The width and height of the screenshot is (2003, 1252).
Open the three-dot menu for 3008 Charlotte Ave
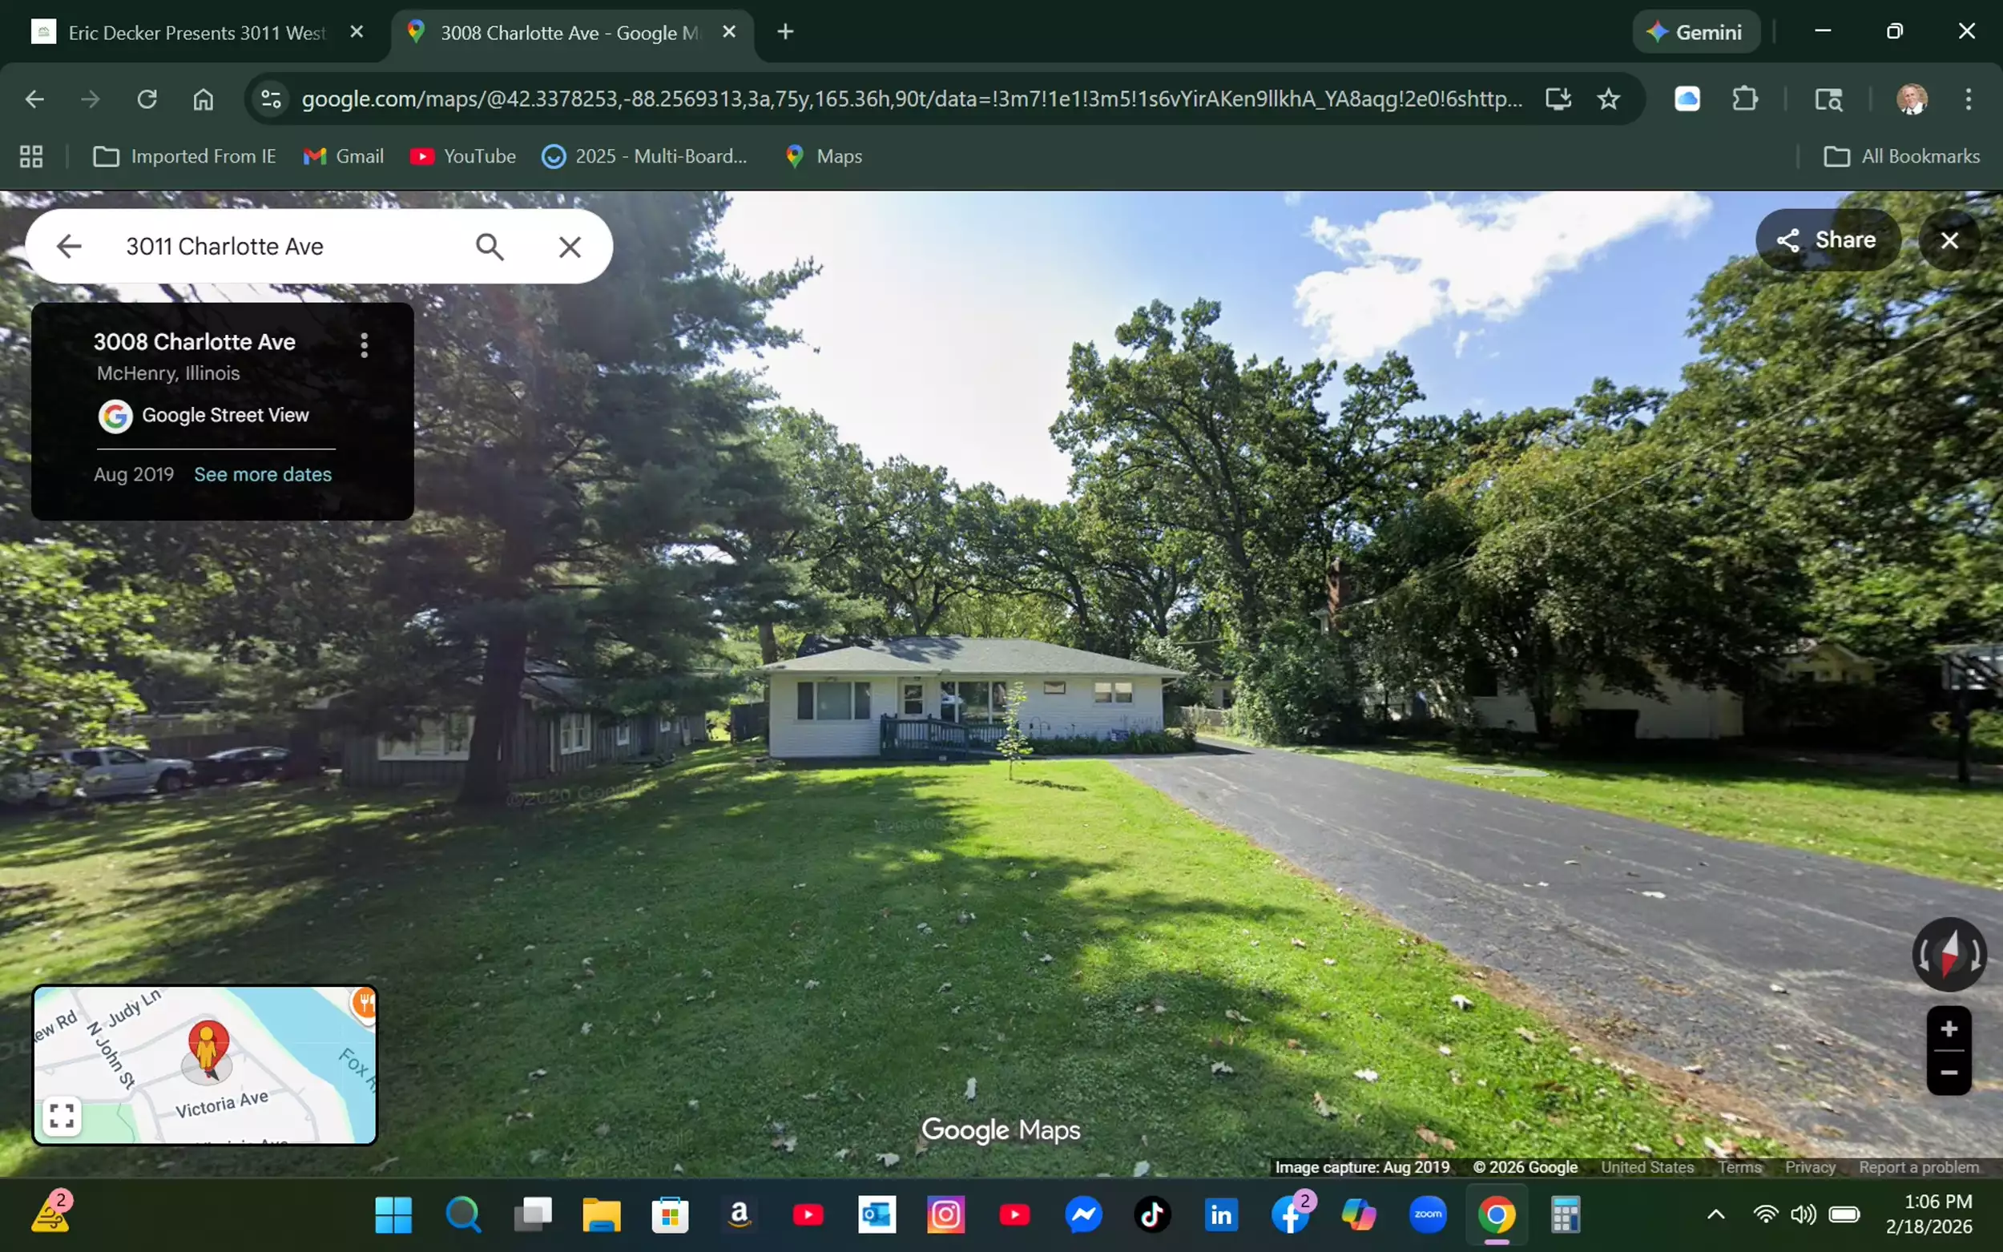365,345
